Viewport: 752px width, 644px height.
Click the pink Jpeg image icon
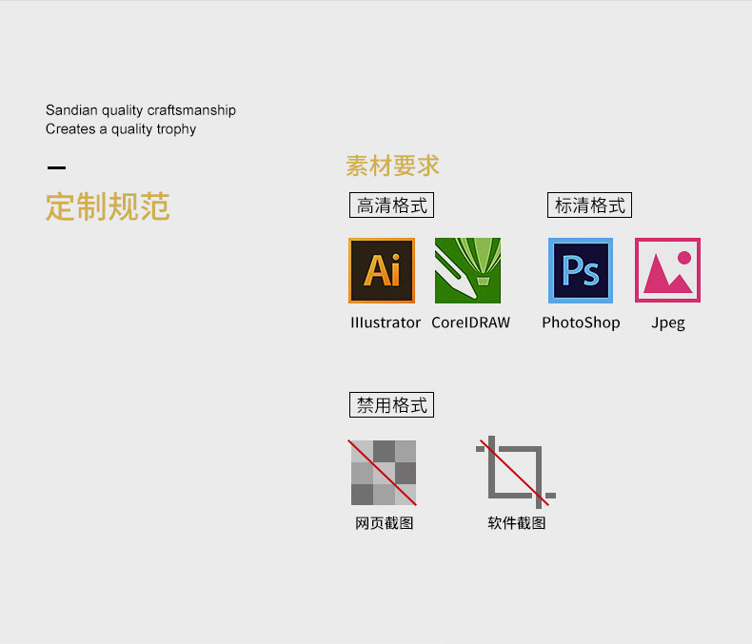(x=667, y=270)
